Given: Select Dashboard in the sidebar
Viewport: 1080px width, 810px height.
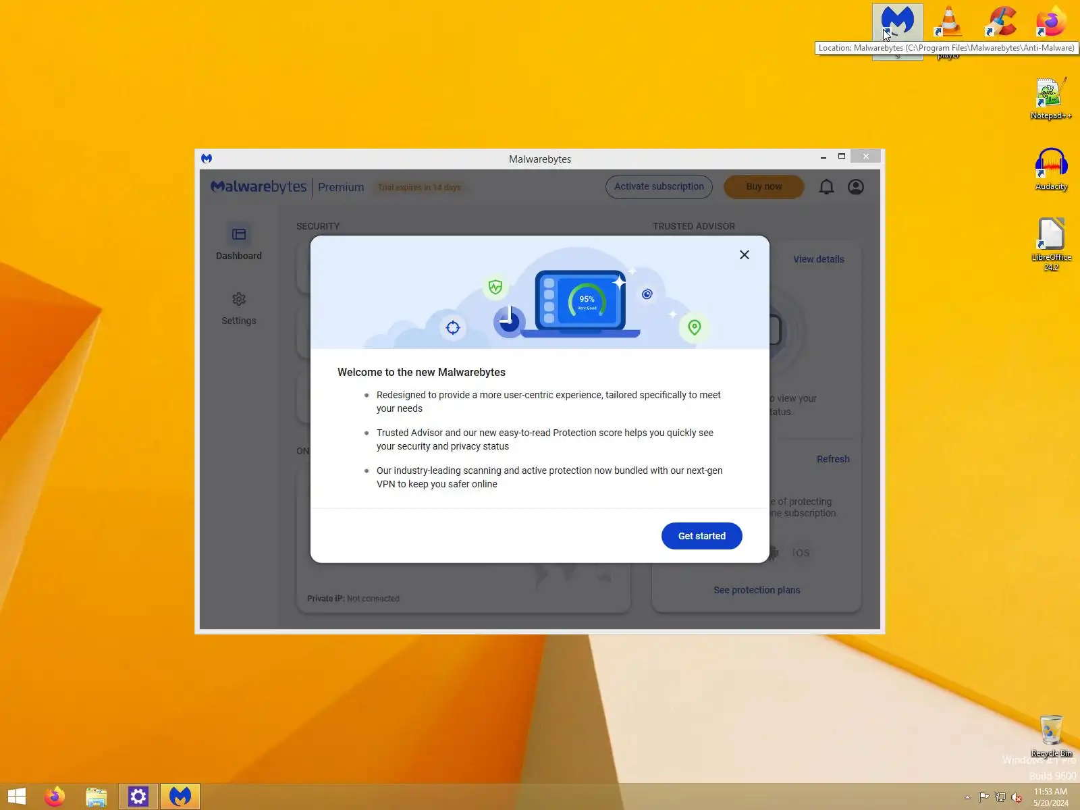Looking at the screenshot, I should coord(239,242).
